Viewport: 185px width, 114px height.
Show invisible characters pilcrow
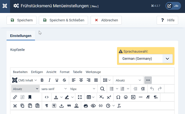(46, 106)
